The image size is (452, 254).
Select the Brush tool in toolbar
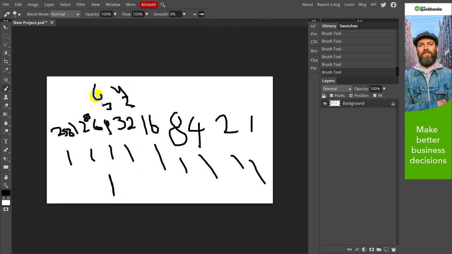click(x=6, y=89)
